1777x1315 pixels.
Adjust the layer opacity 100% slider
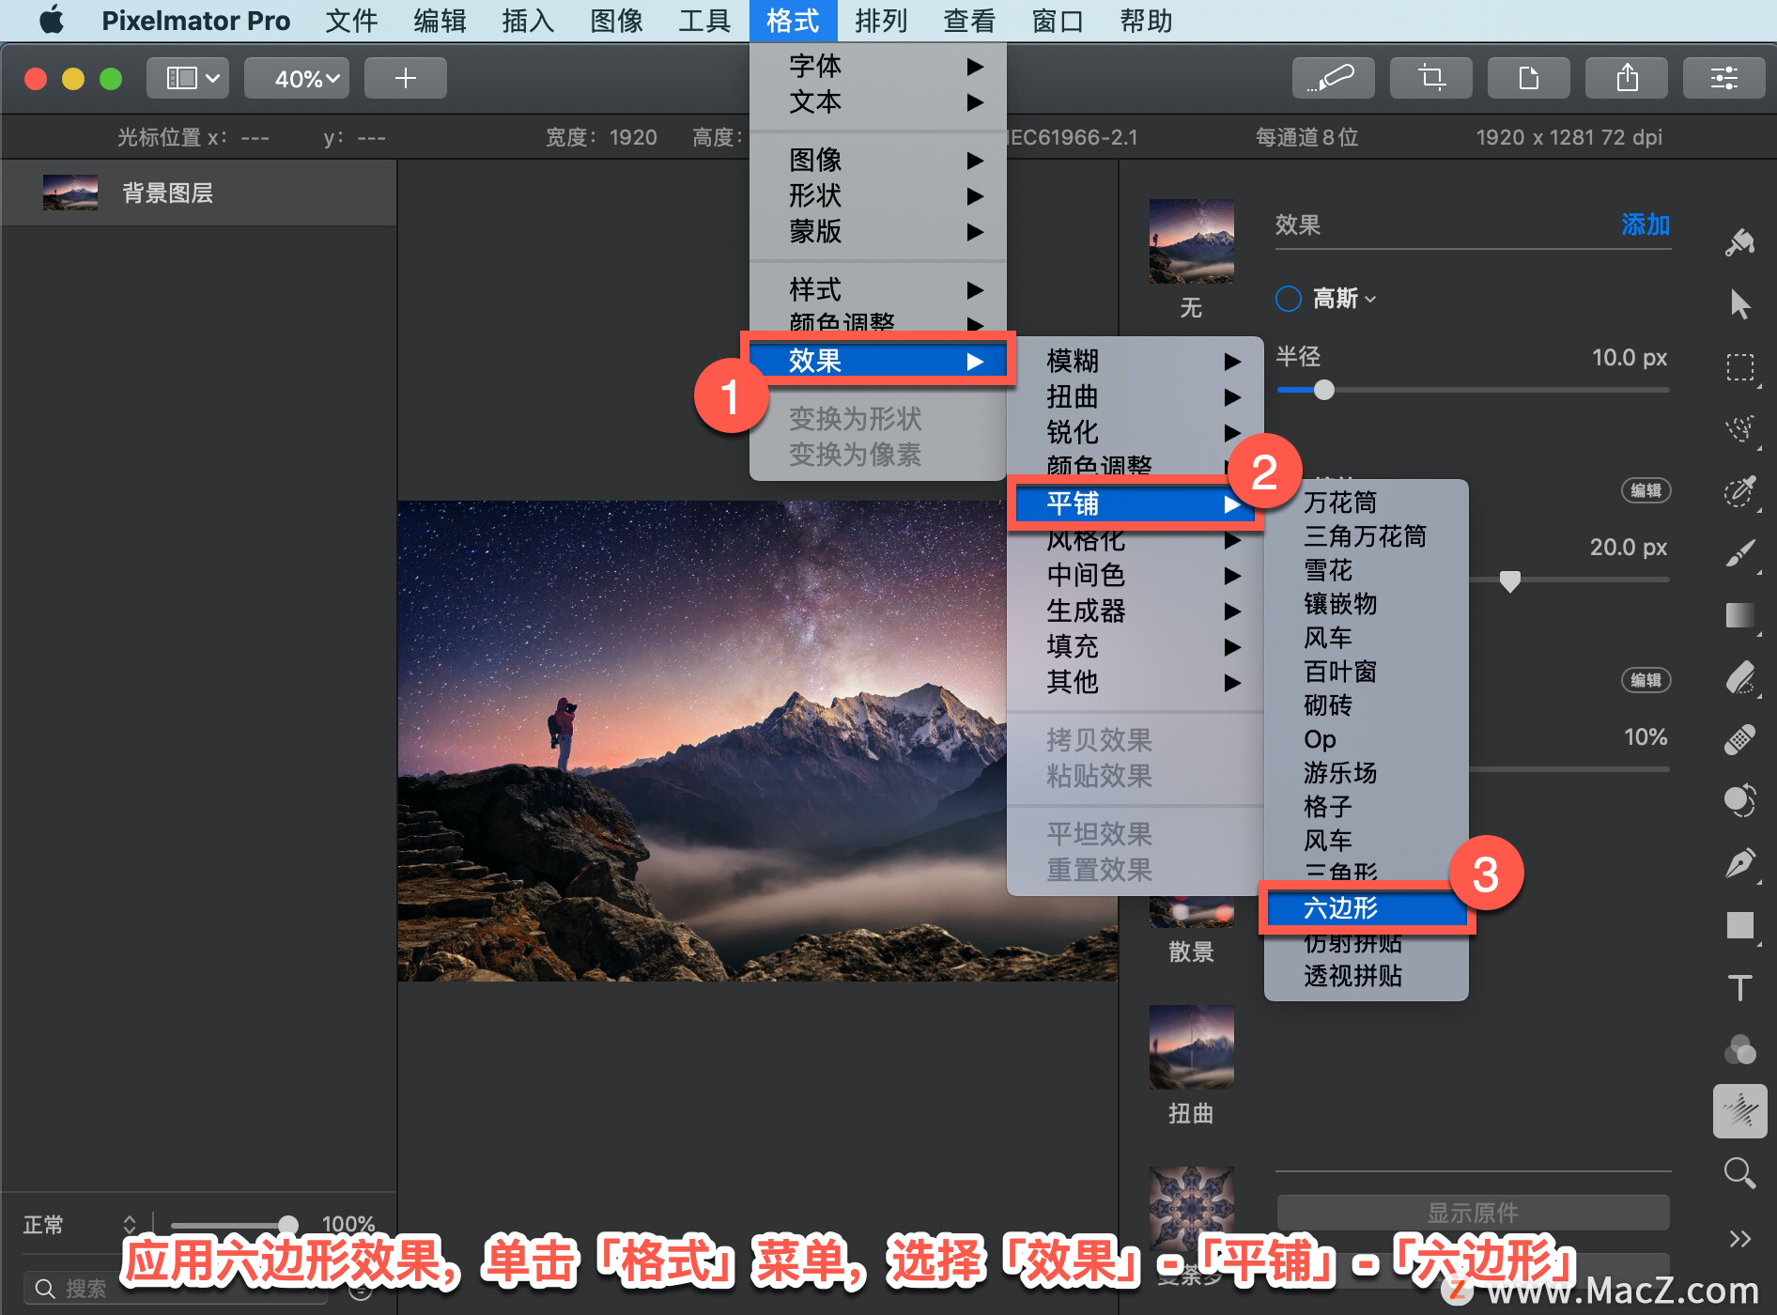(288, 1224)
